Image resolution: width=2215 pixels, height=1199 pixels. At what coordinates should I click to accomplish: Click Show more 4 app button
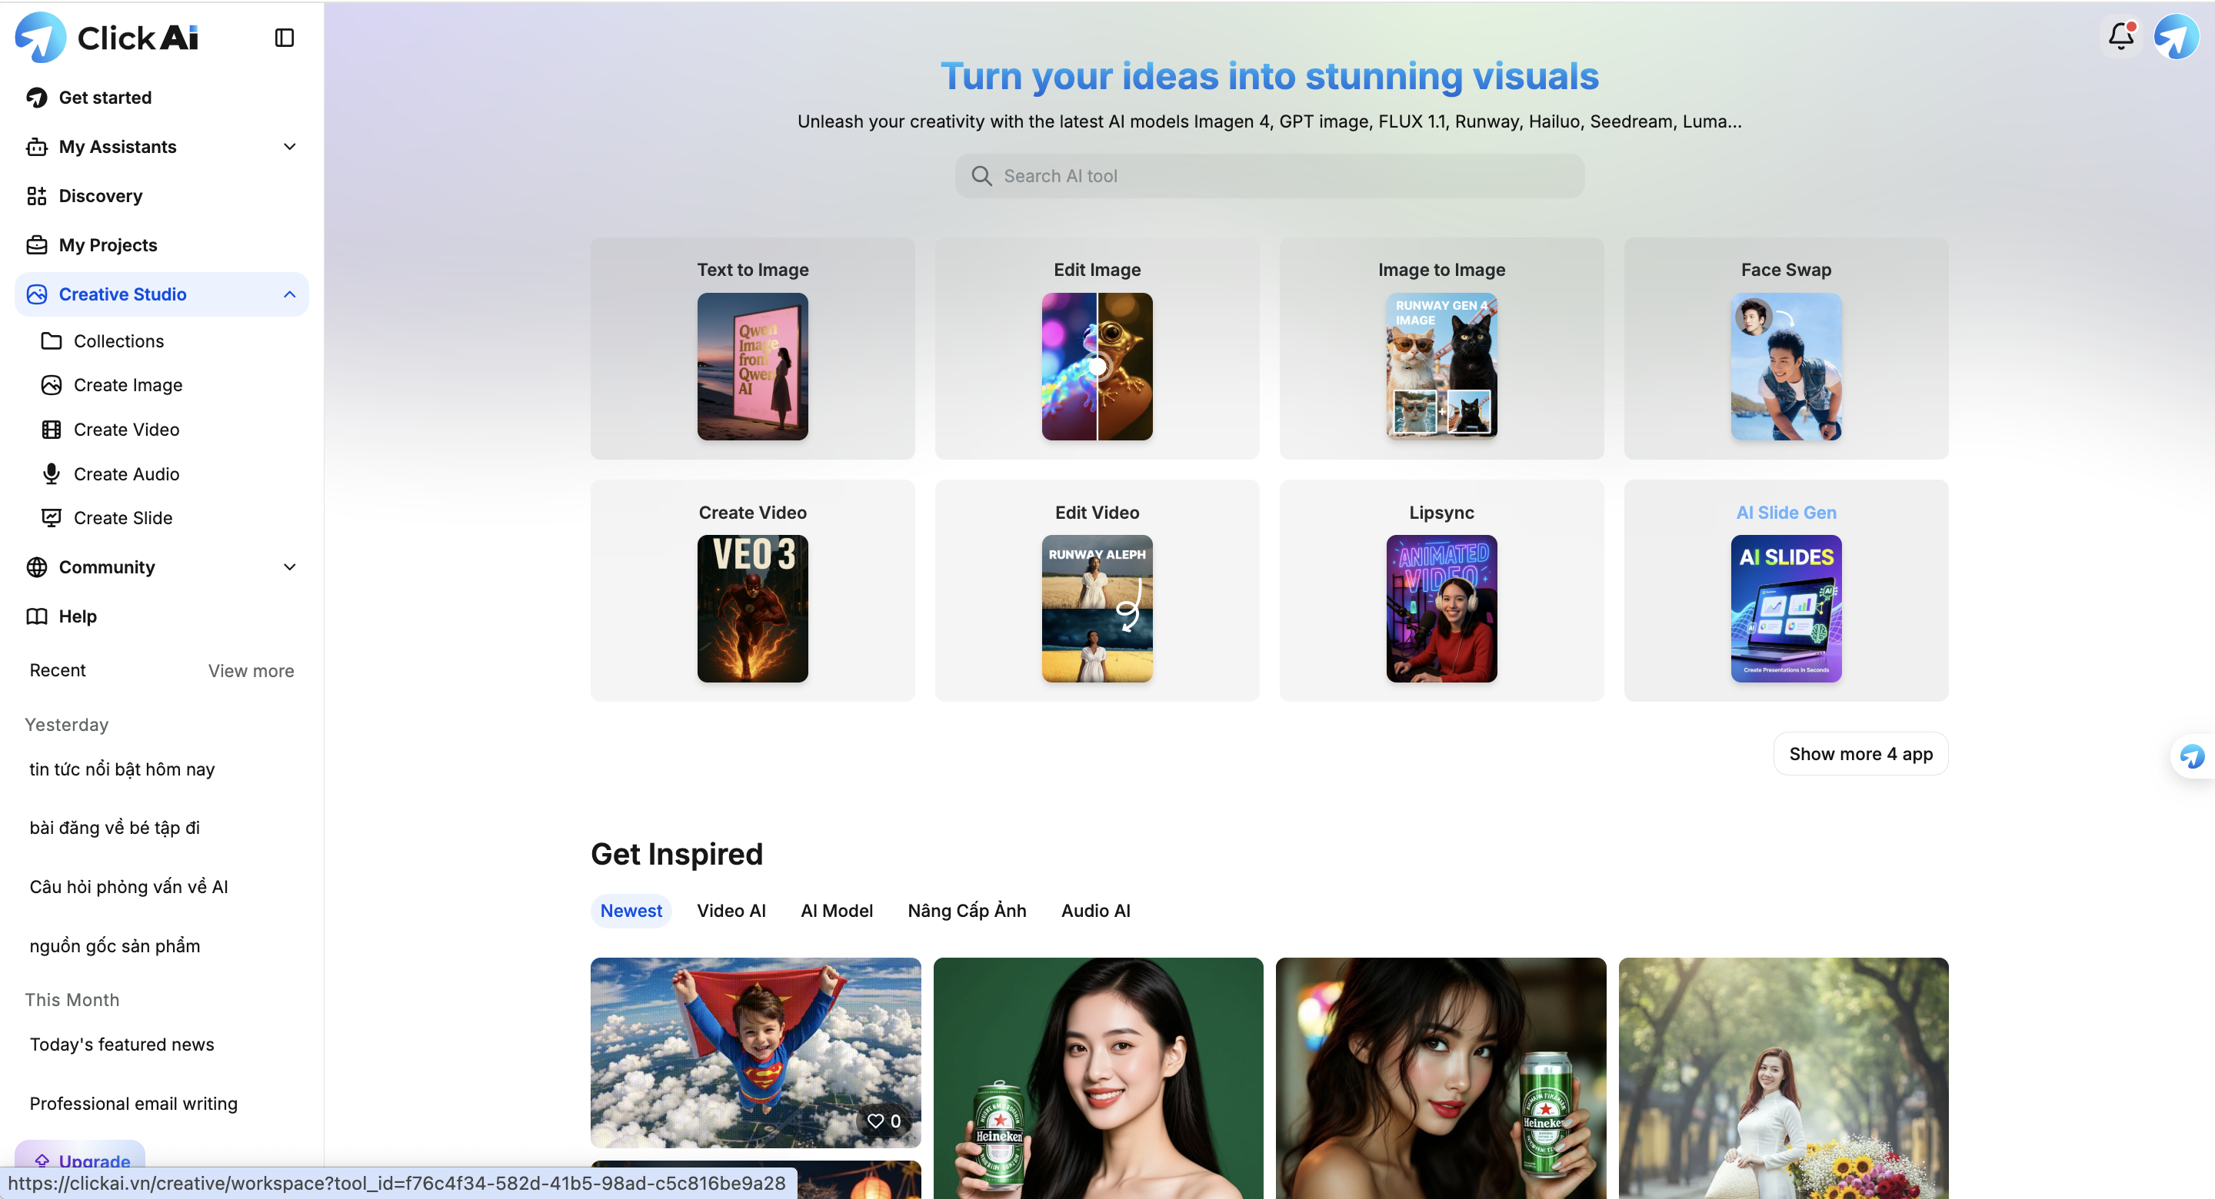coord(1860,754)
